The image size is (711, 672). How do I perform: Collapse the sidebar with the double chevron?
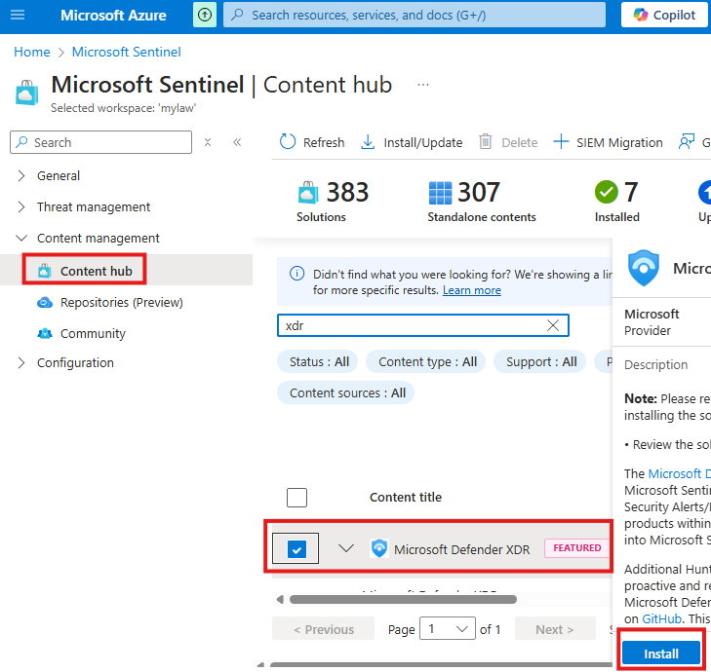tap(237, 142)
